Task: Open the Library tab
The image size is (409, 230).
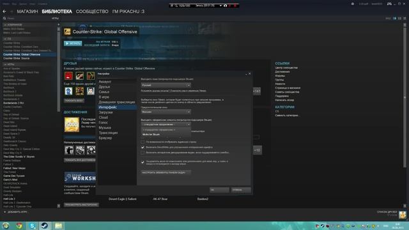Action: coord(57,11)
